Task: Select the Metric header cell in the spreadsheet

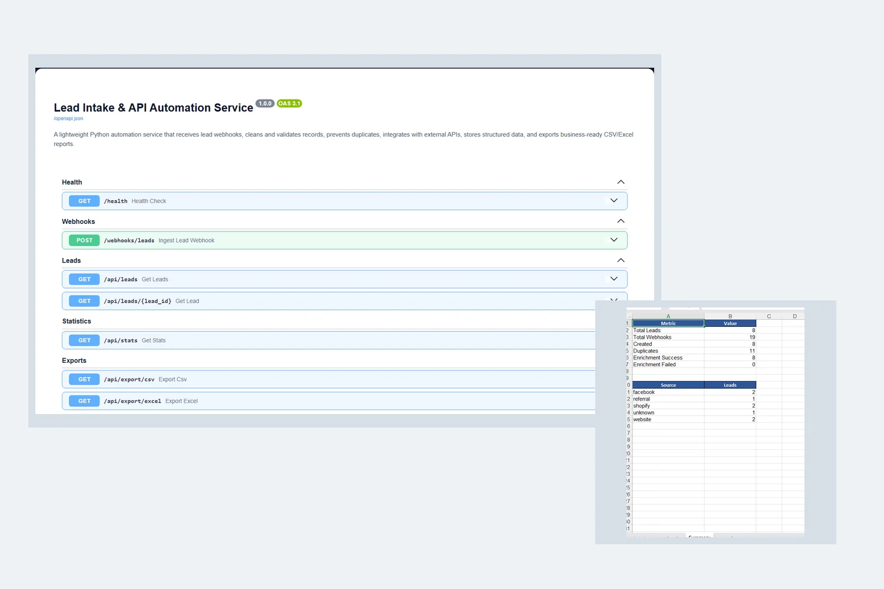Action: click(668, 323)
